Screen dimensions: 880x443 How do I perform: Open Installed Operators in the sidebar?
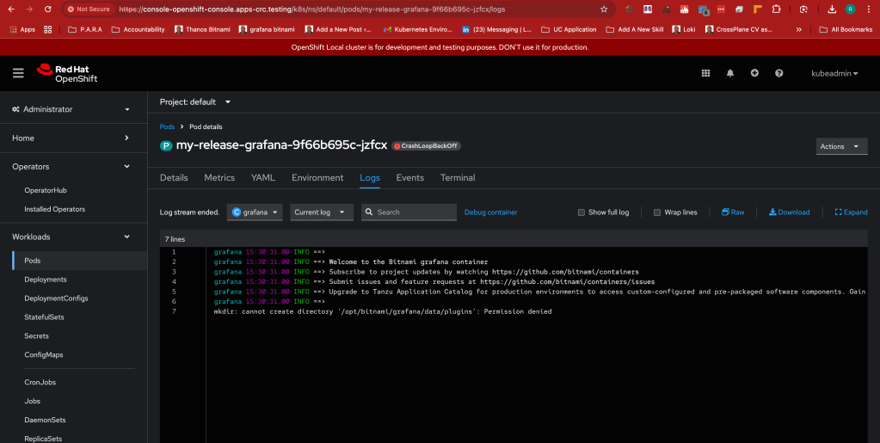(55, 209)
